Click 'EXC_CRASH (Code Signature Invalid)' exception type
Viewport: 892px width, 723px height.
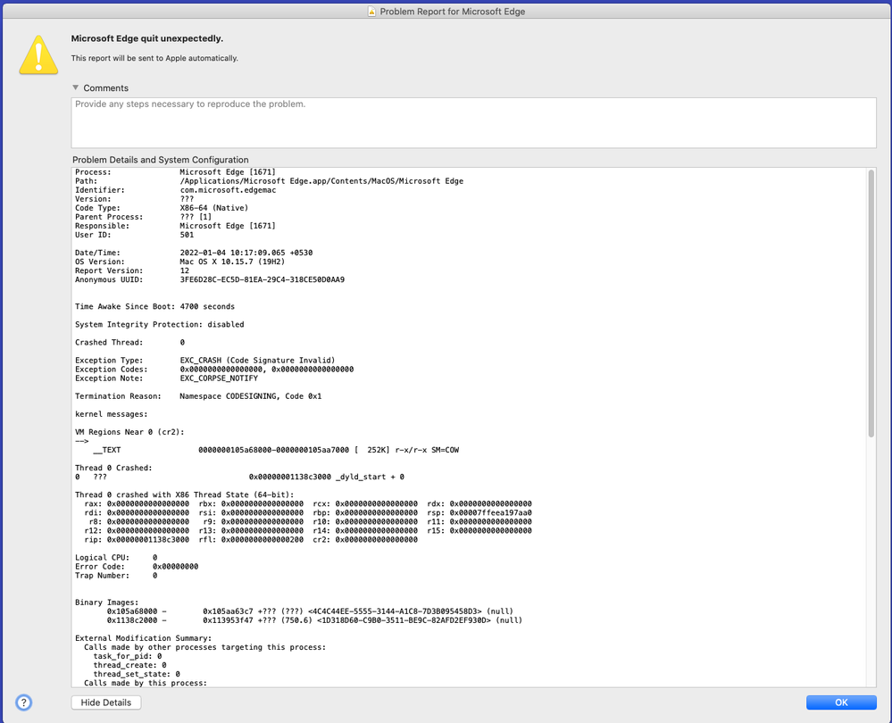pos(257,360)
